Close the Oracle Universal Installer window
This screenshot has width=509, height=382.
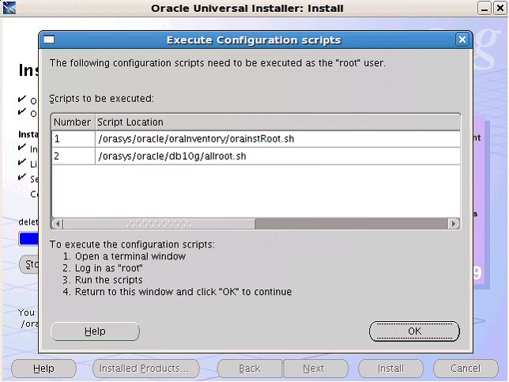pos(500,8)
